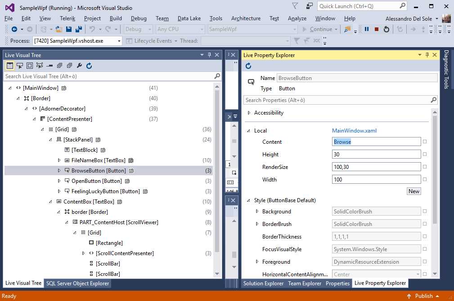Click property marker square for RenderSize
454x301 pixels.
click(x=425, y=167)
